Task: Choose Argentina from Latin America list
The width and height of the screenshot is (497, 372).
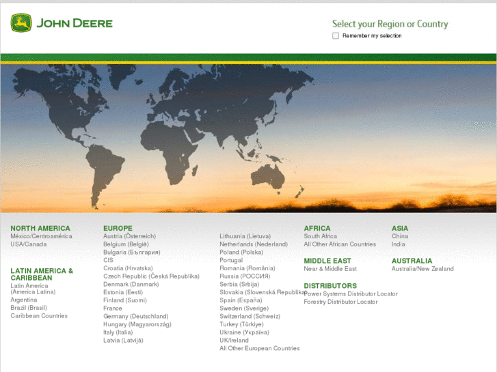Action: [x=24, y=300]
